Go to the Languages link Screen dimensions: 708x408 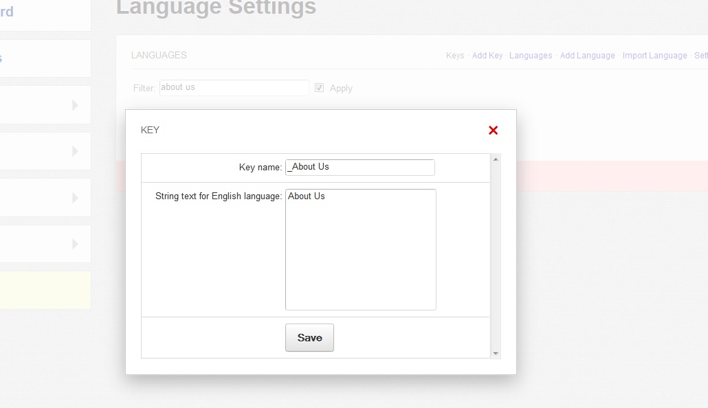531,56
